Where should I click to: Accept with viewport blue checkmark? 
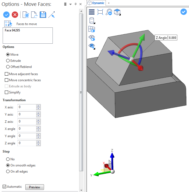(184, 12)
